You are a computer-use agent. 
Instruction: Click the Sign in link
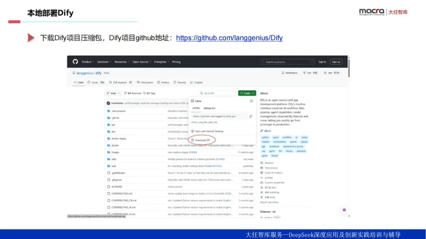click(322, 62)
